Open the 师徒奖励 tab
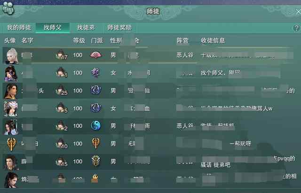The image size is (301, 193). [x=119, y=28]
